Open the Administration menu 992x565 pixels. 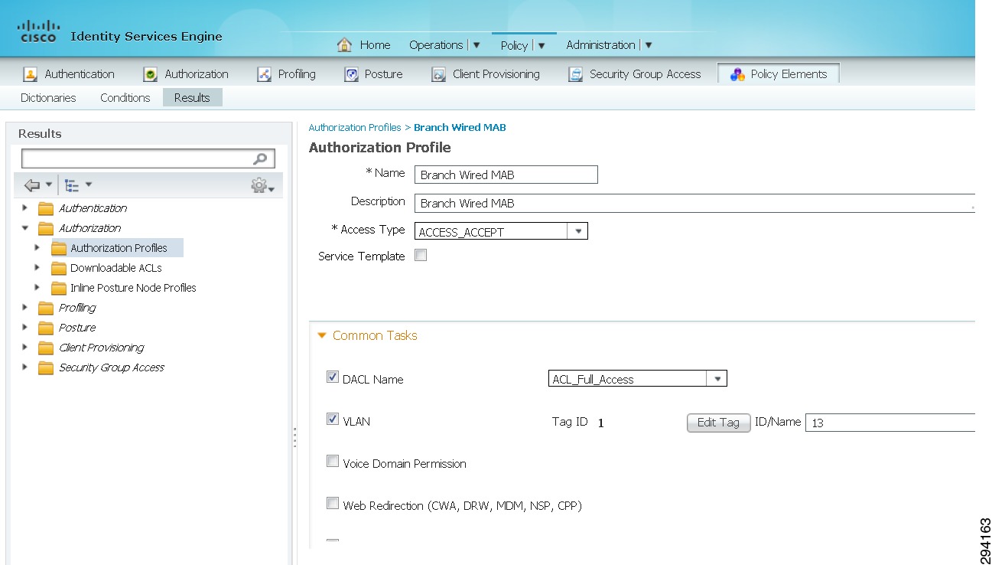[609, 45]
